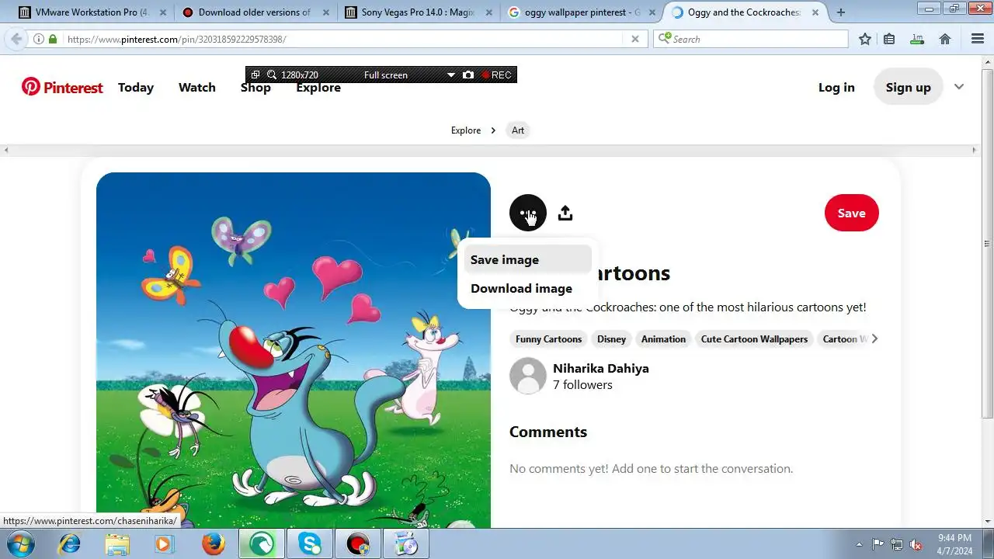
Task: Save the pin with red Save button
Action: (x=851, y=213)
